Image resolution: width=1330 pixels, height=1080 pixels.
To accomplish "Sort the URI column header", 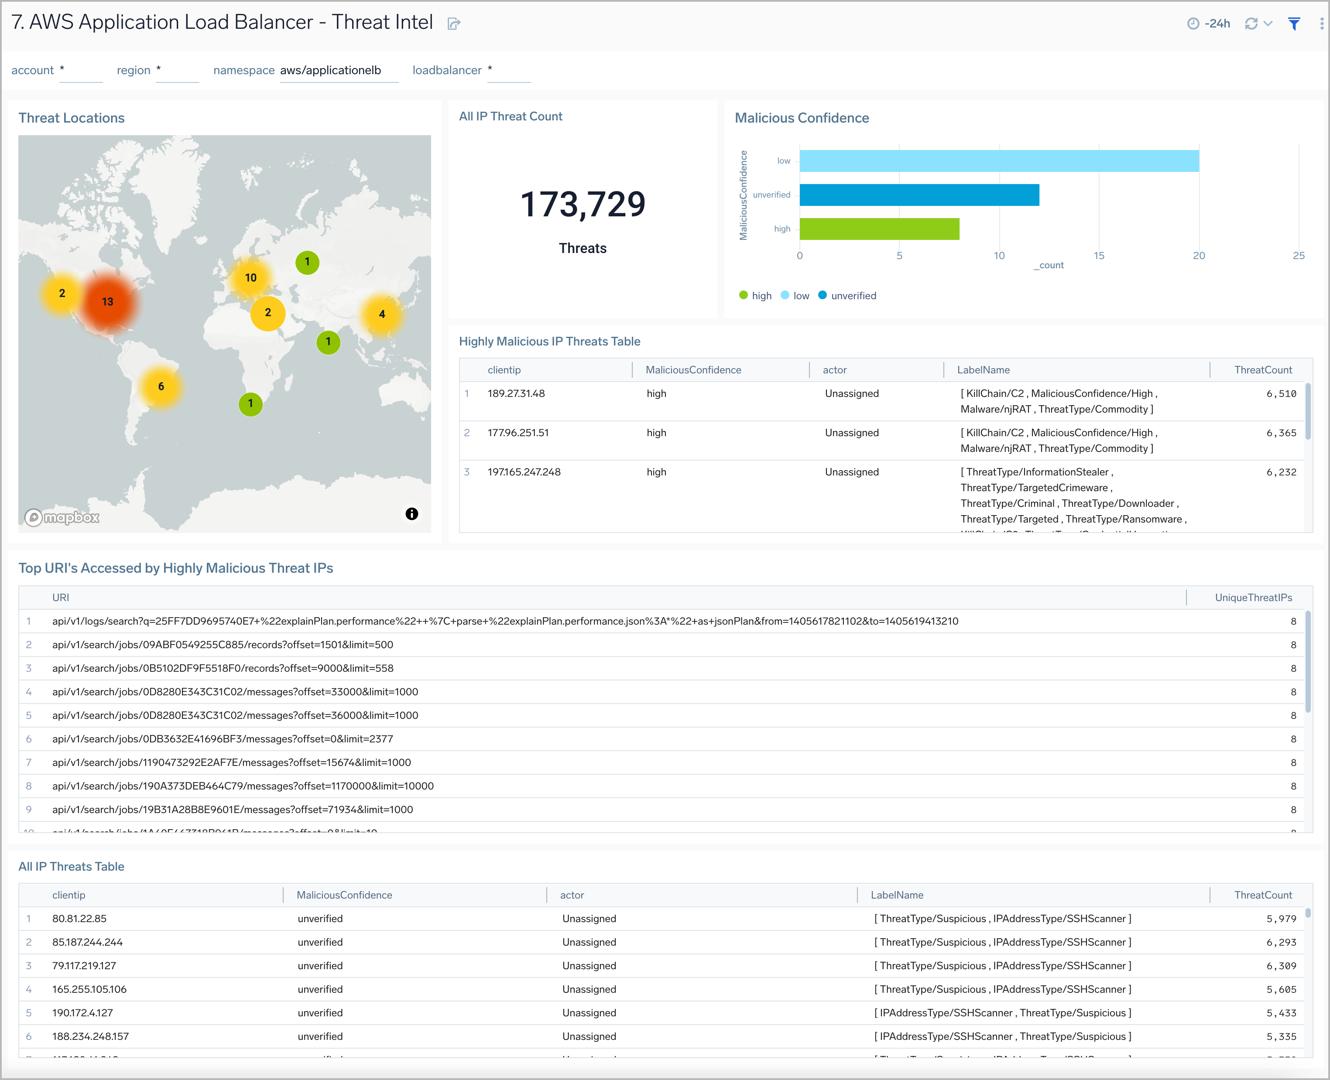I will point(60,597).
